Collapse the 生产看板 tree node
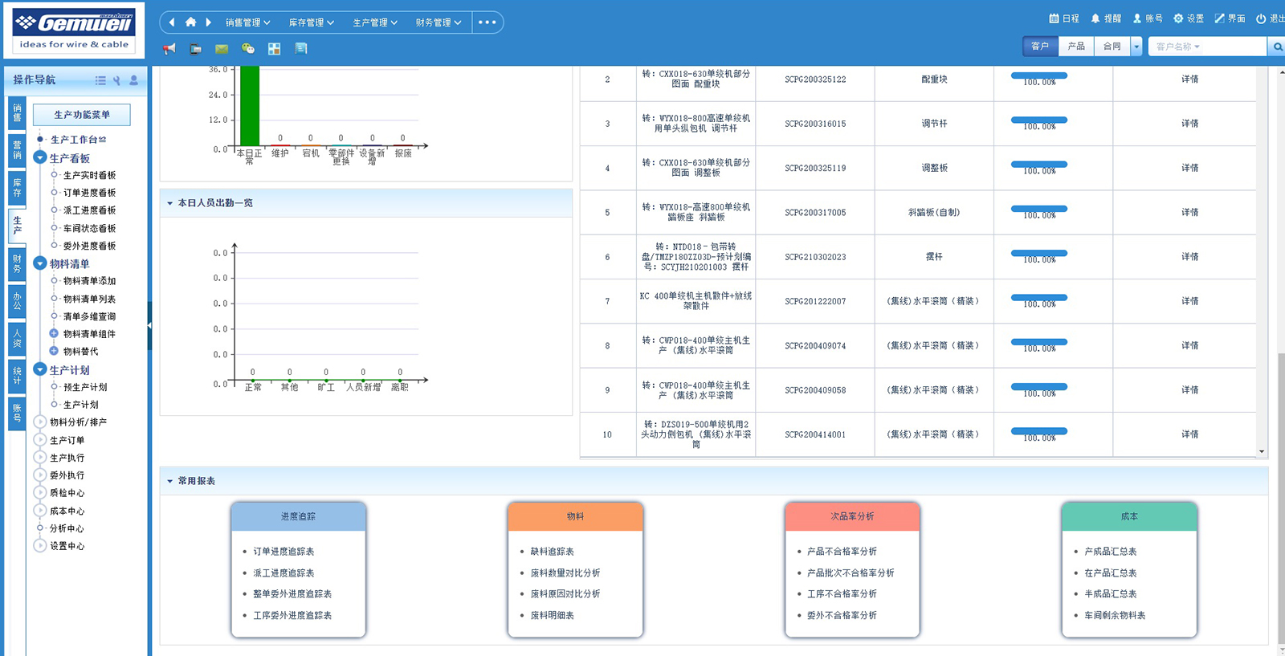 click(40, 158)
